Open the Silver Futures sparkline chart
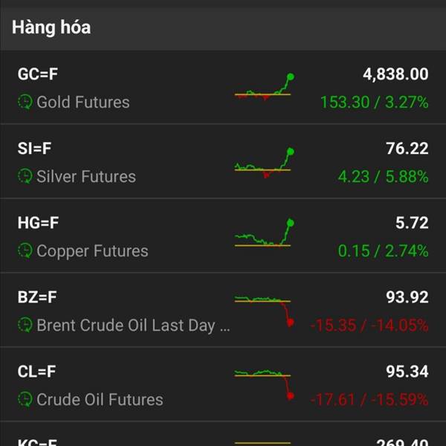Viewport: 446px width, 446px height. (x=264, y=162)
